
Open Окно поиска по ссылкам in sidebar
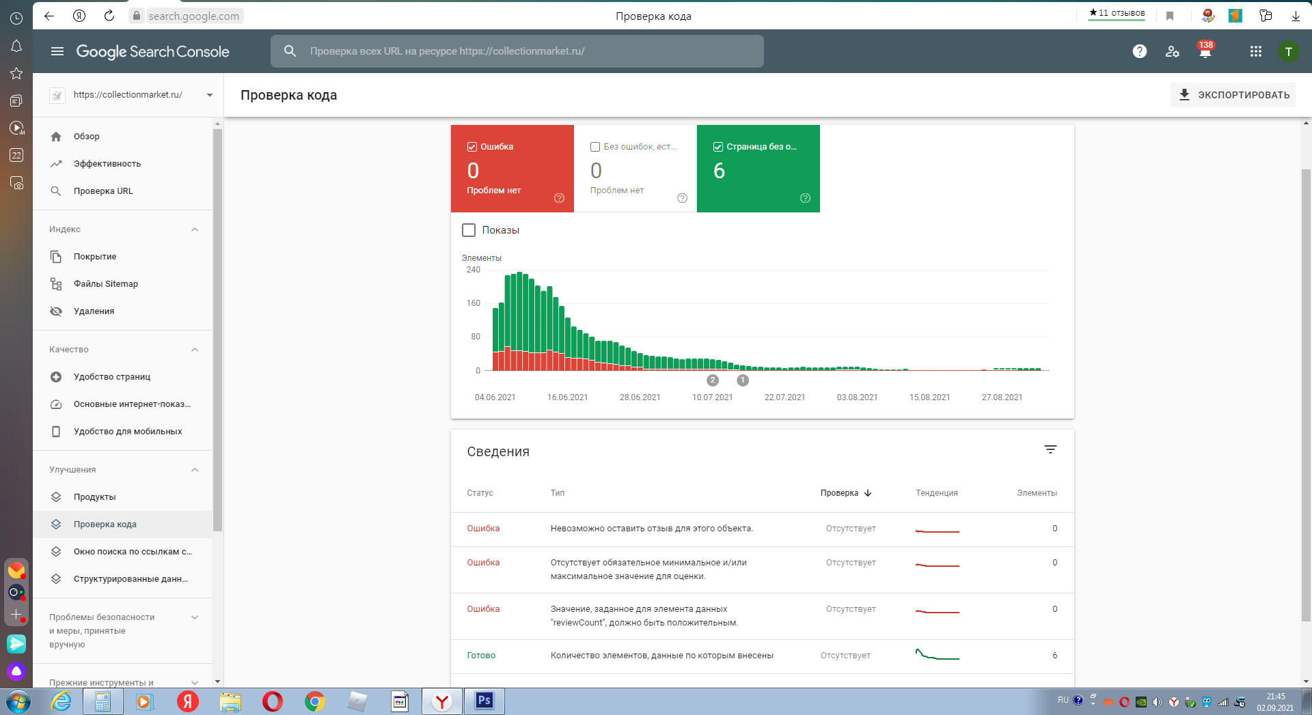click(x=123, y=552)
